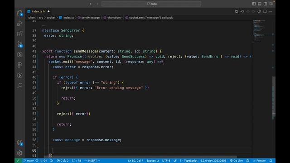Click the go back icon in editor toolbar
Viewport: 290px width, 163px height.
(242, 11)
